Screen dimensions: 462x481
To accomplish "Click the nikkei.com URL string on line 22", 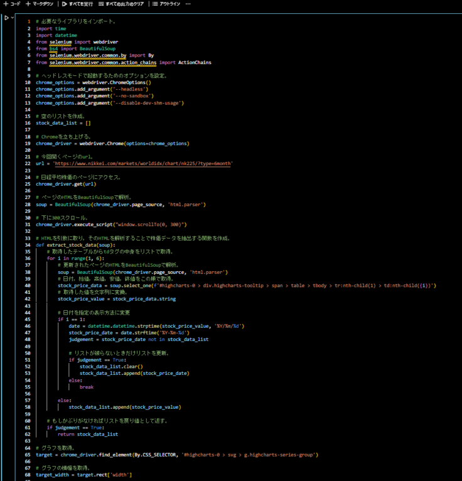I will 143,164.
